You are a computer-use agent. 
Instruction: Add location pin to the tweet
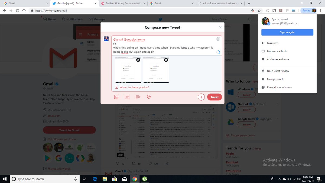coord(148,97)
